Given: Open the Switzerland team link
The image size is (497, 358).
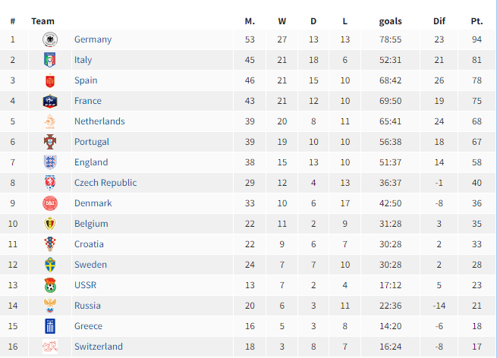Looking at the screenshot, I should [x=98, y=347].
